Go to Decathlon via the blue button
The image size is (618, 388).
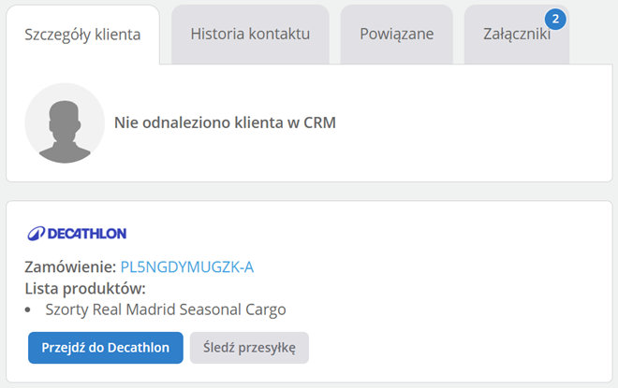pos(106,348)
